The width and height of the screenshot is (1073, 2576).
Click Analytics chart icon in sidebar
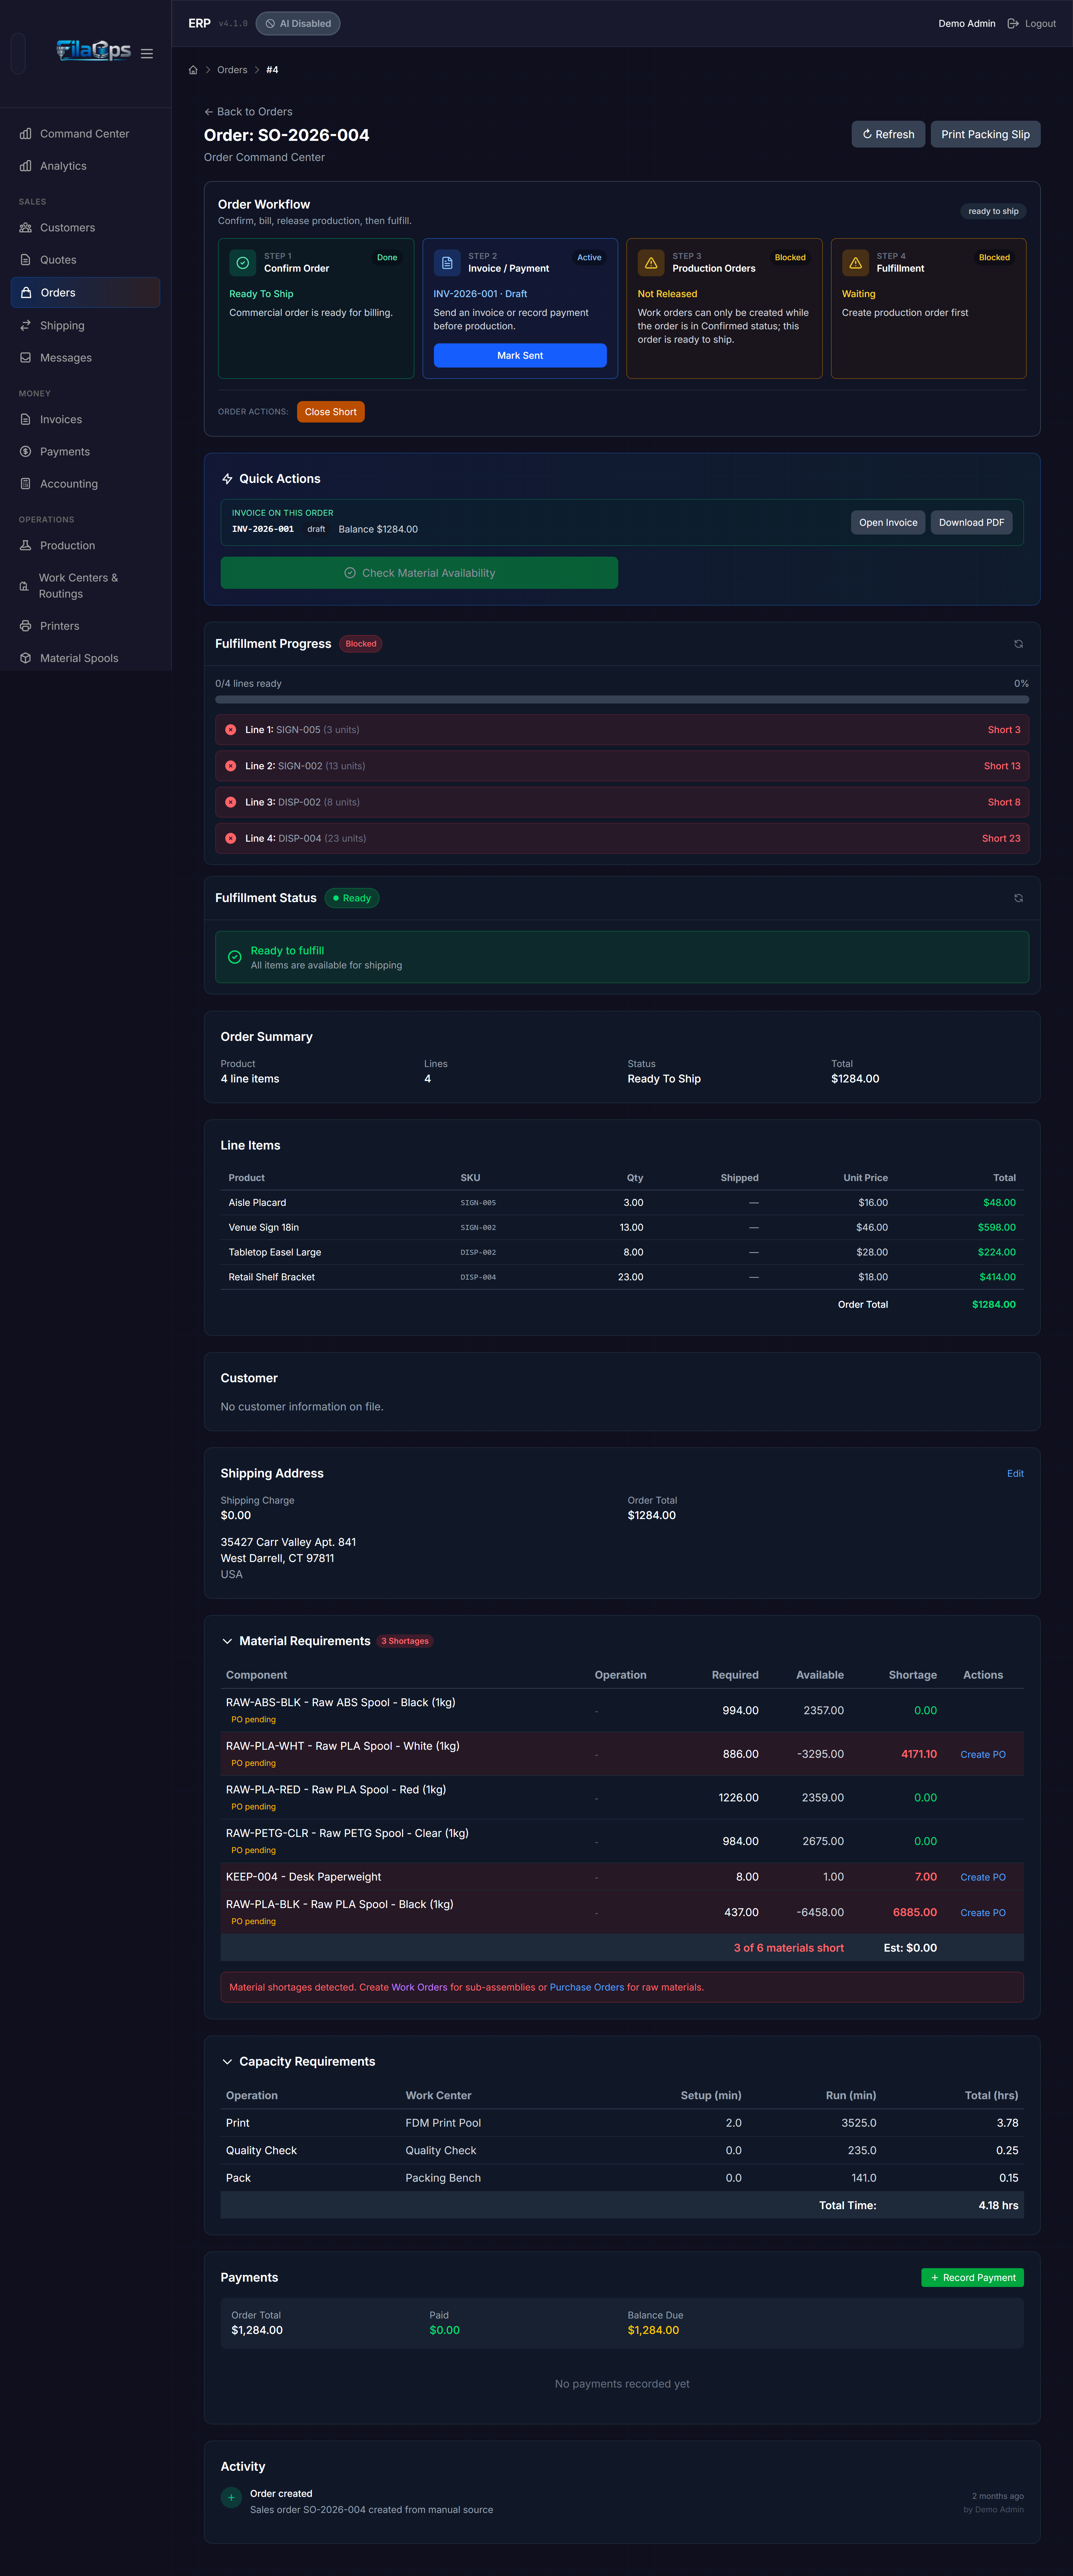click(26, 166)
